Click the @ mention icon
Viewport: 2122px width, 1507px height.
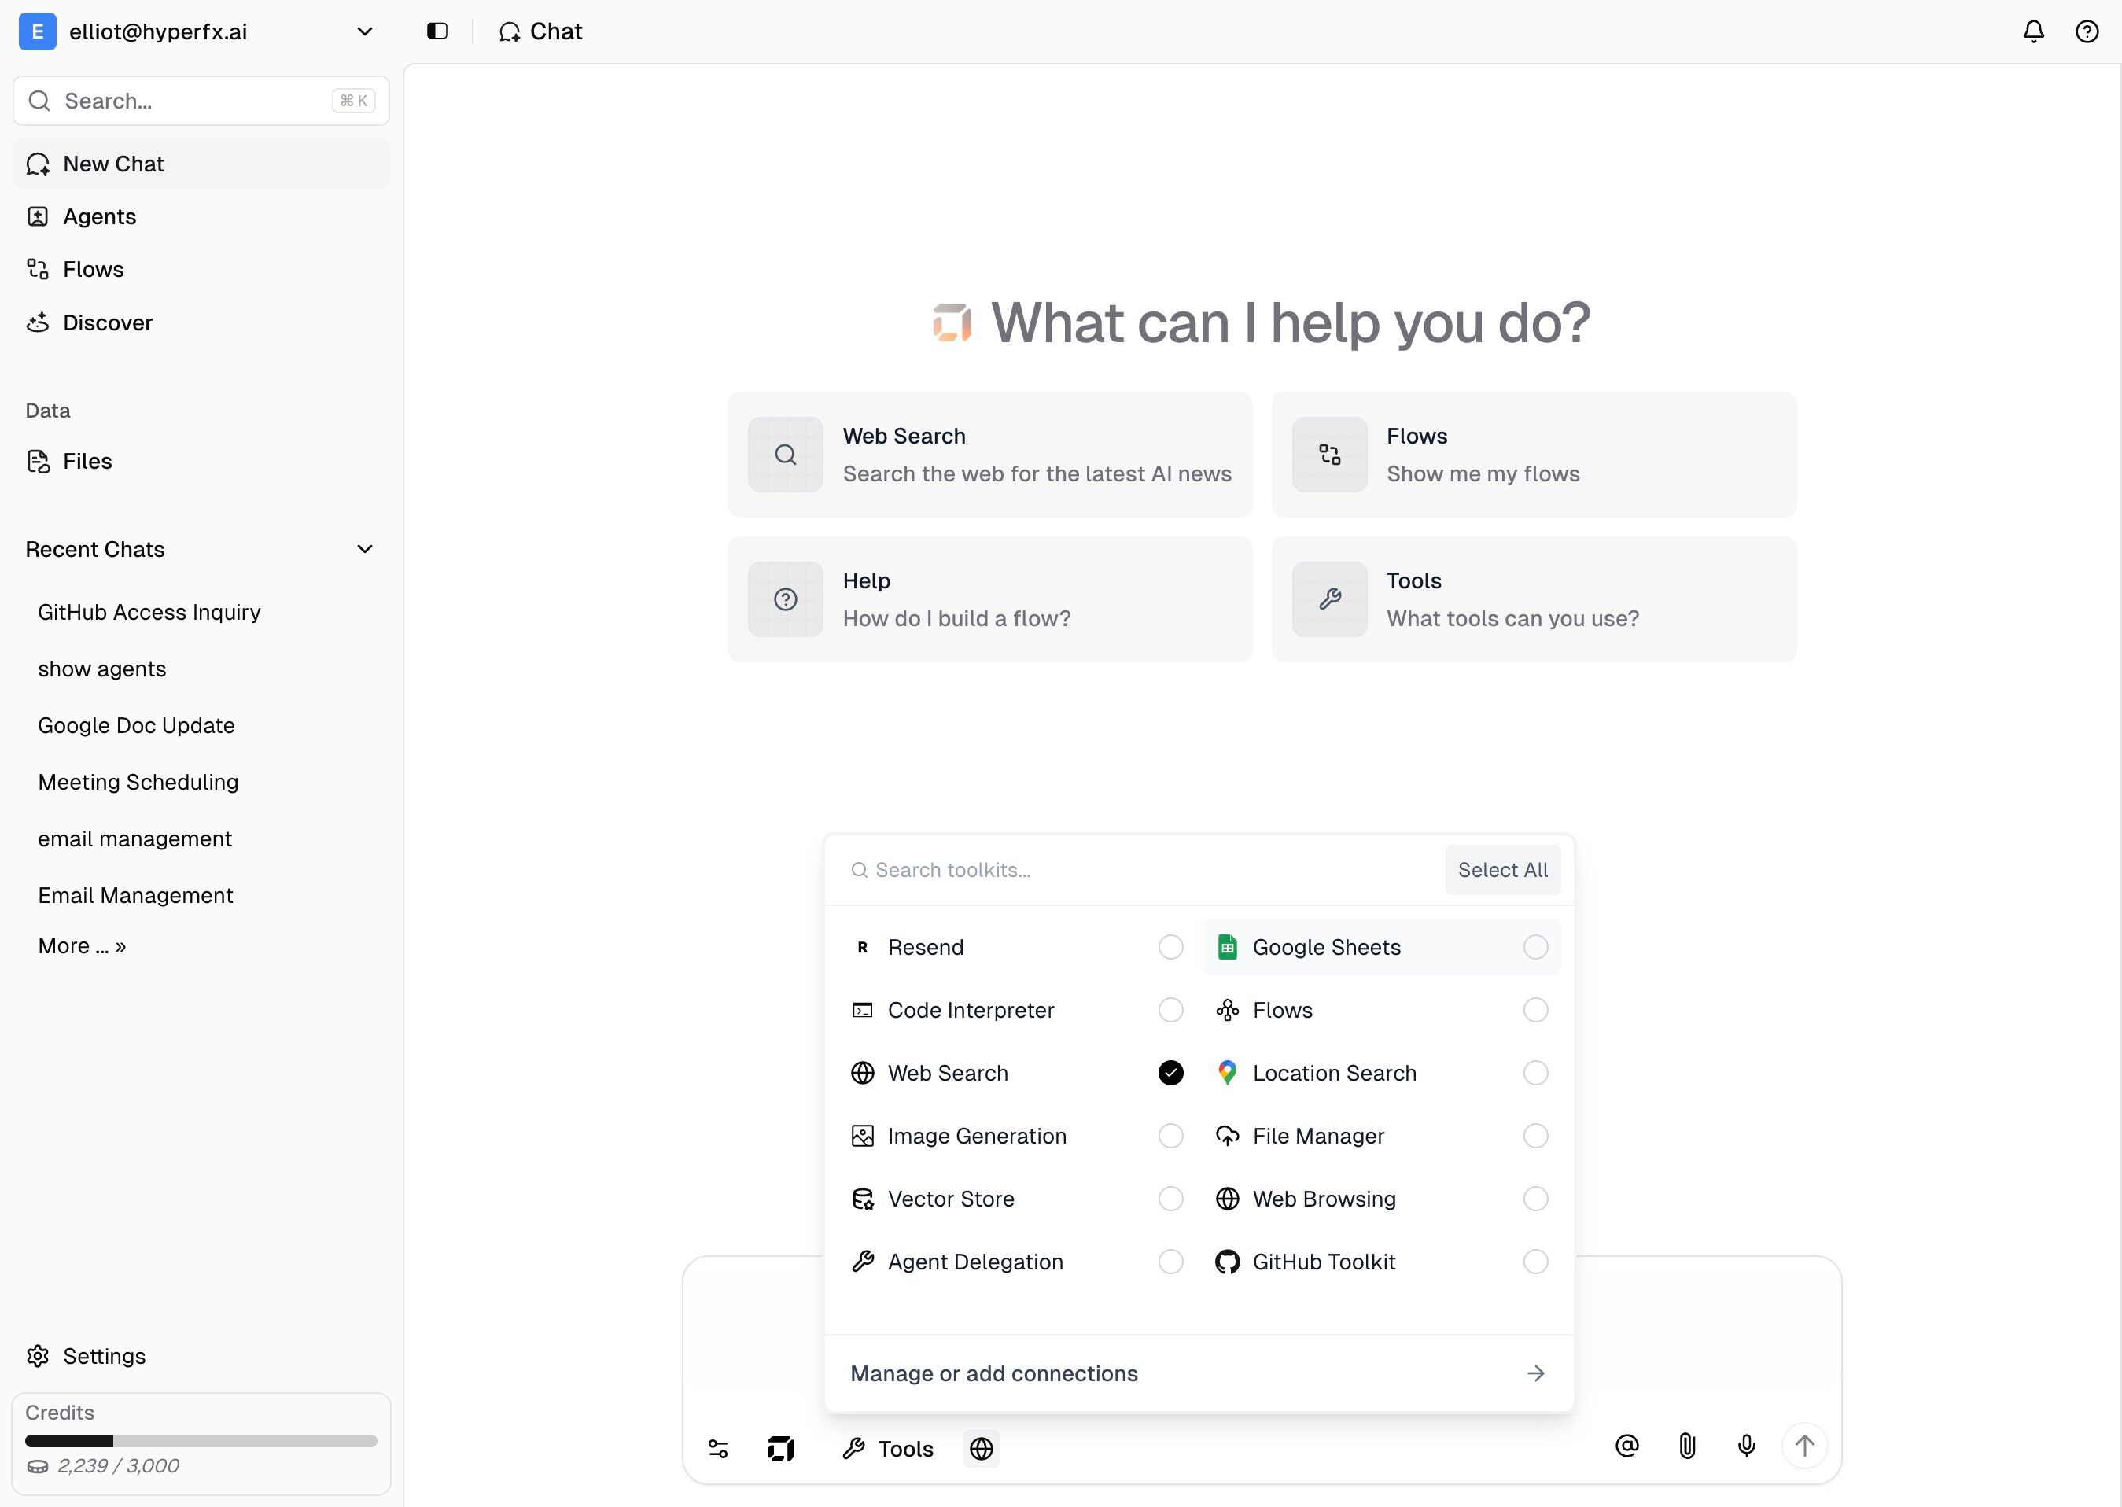pos(1626,1446)
